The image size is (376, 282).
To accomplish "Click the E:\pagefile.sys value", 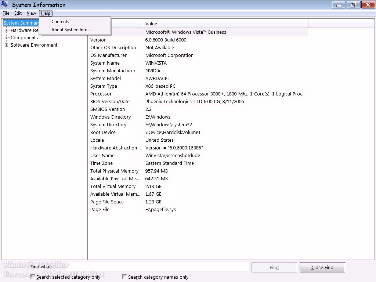I will click(160, 209).
